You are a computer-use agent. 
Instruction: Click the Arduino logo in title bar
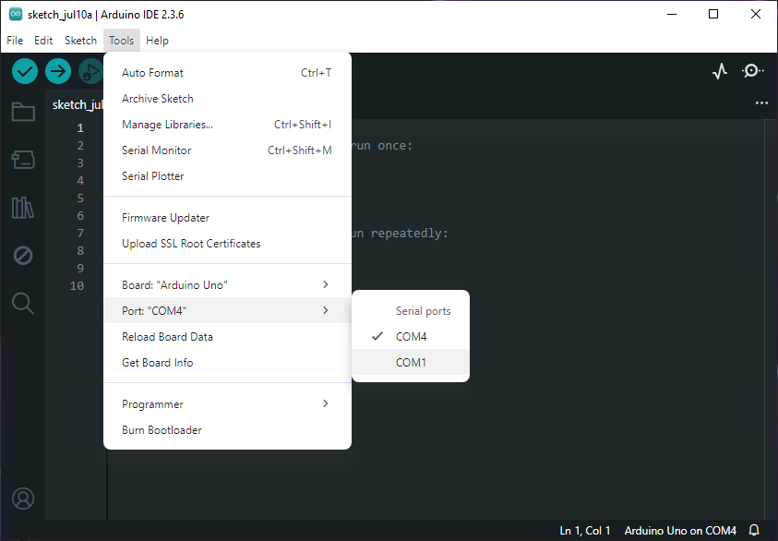coord(16,15)
